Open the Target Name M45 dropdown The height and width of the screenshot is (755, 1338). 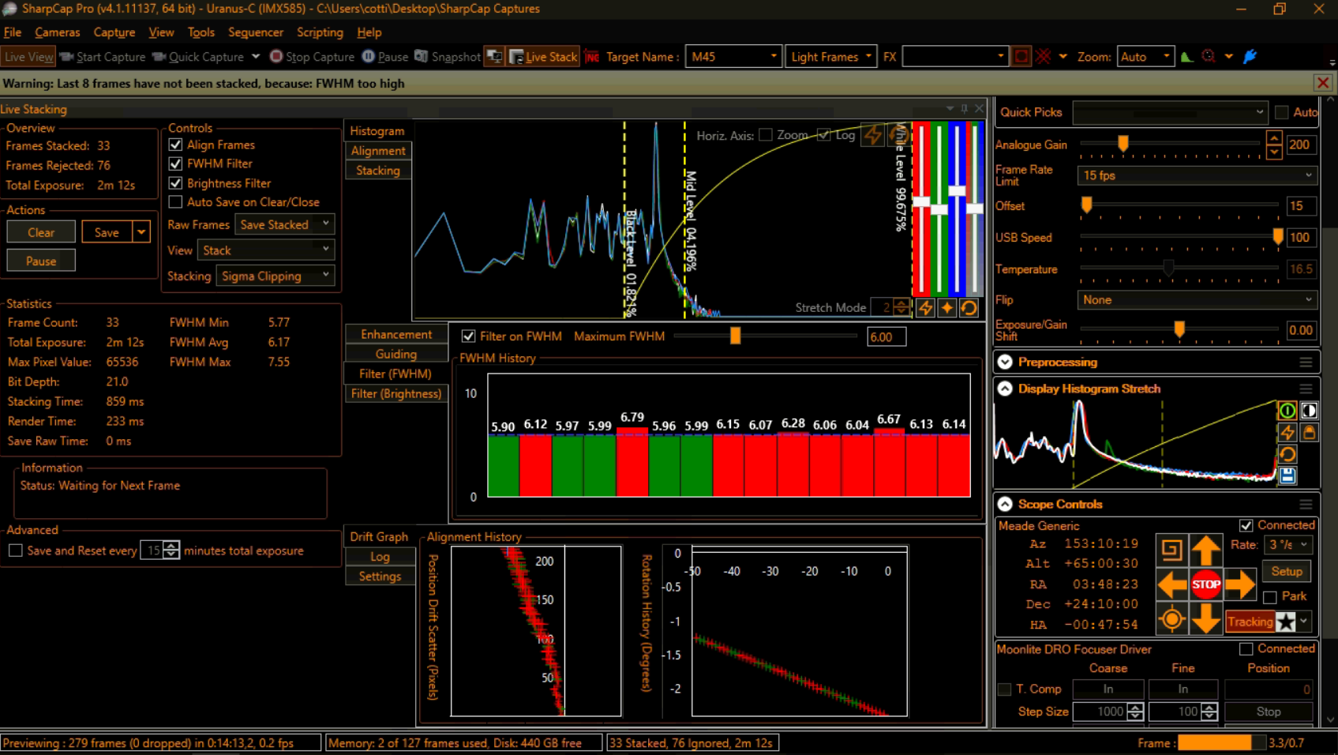click(x=733, y=57)
